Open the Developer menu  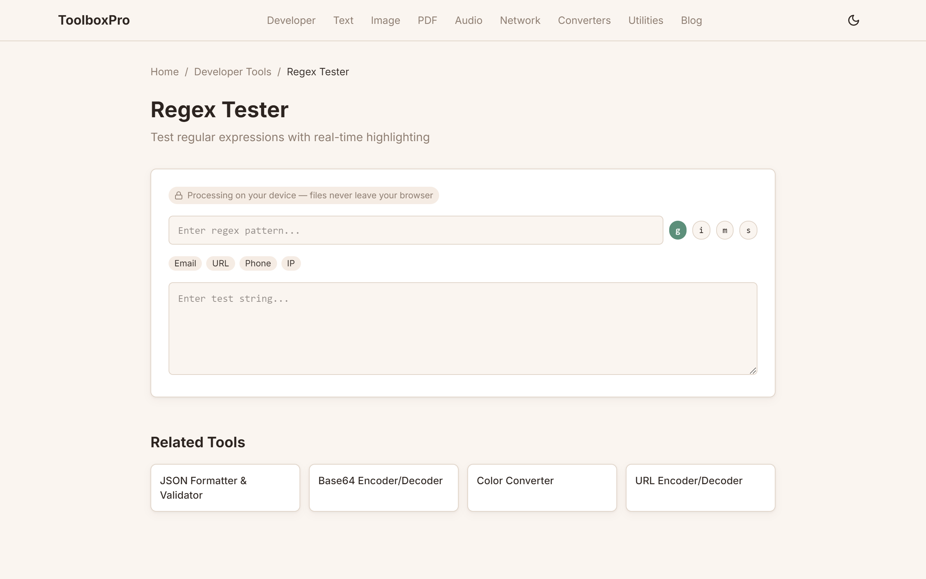(x=291, y=20)
